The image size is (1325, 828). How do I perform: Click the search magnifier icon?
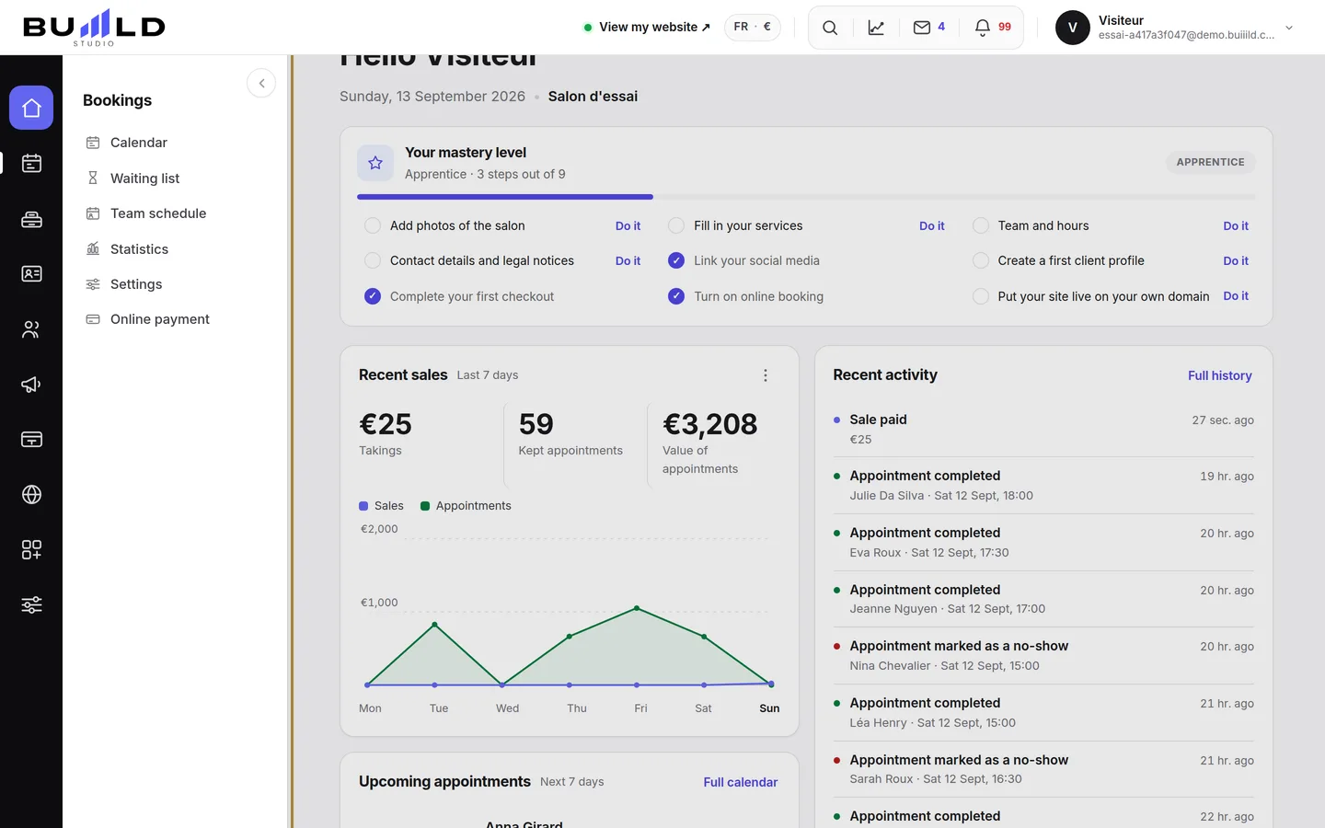(x=830, y=28)
